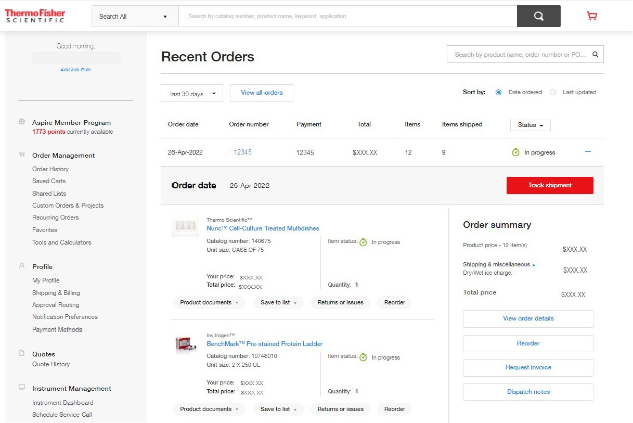Focus the catalog number search field
This screenshot has height=423, width=633.
click(347, 16)
